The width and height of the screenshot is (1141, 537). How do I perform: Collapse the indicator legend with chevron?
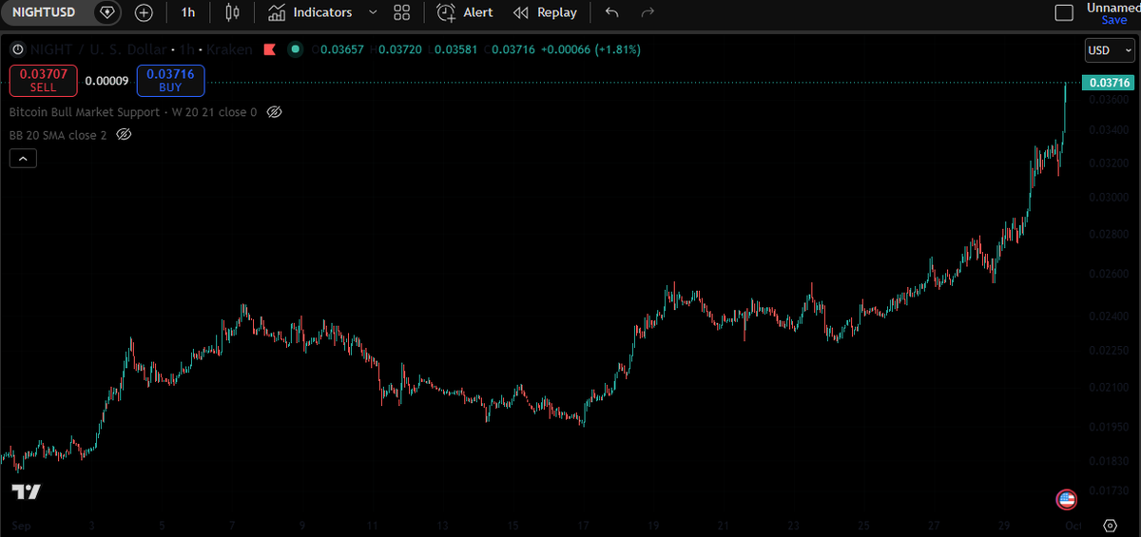23,159
